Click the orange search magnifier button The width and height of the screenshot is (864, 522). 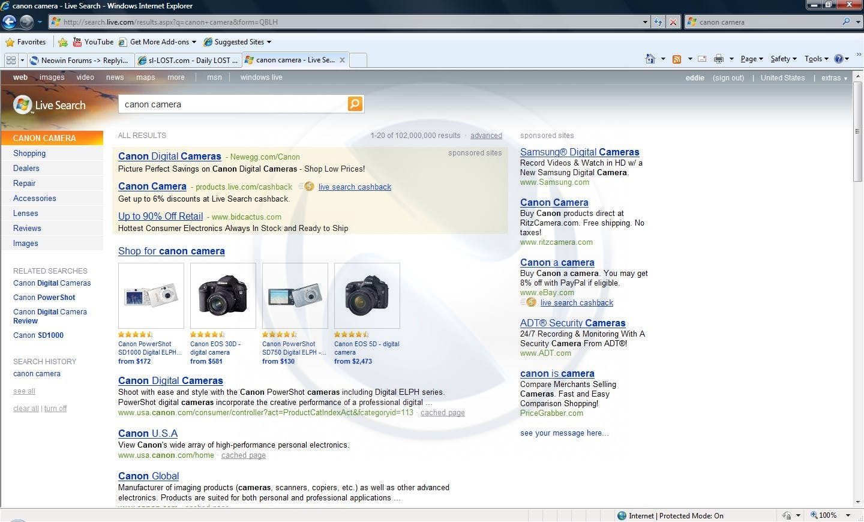click(x=355, y=104)
